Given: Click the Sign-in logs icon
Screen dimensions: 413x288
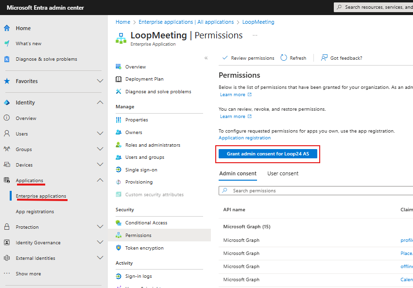Looking at the screenshot, I should [119, 276].
